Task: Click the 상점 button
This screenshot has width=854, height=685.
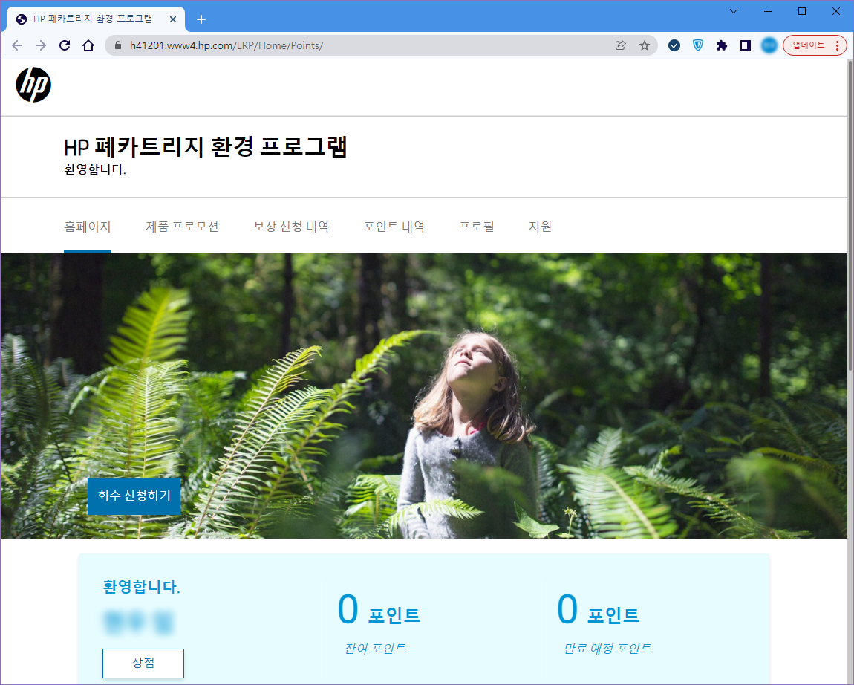Action: click(143, 663)
